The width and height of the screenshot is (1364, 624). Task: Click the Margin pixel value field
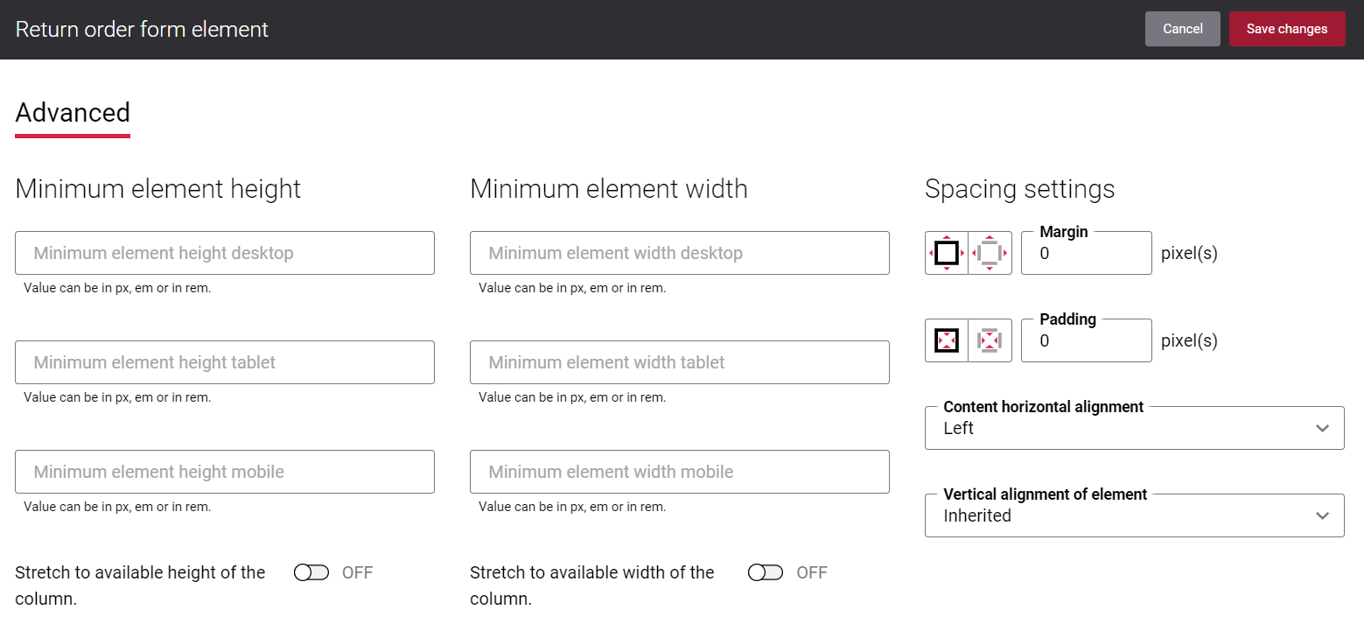click(1087, 253)
